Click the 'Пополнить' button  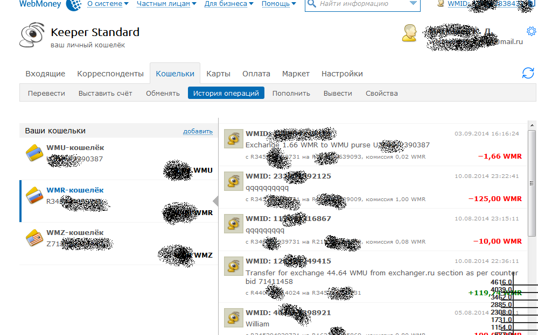tap(291, 93)
